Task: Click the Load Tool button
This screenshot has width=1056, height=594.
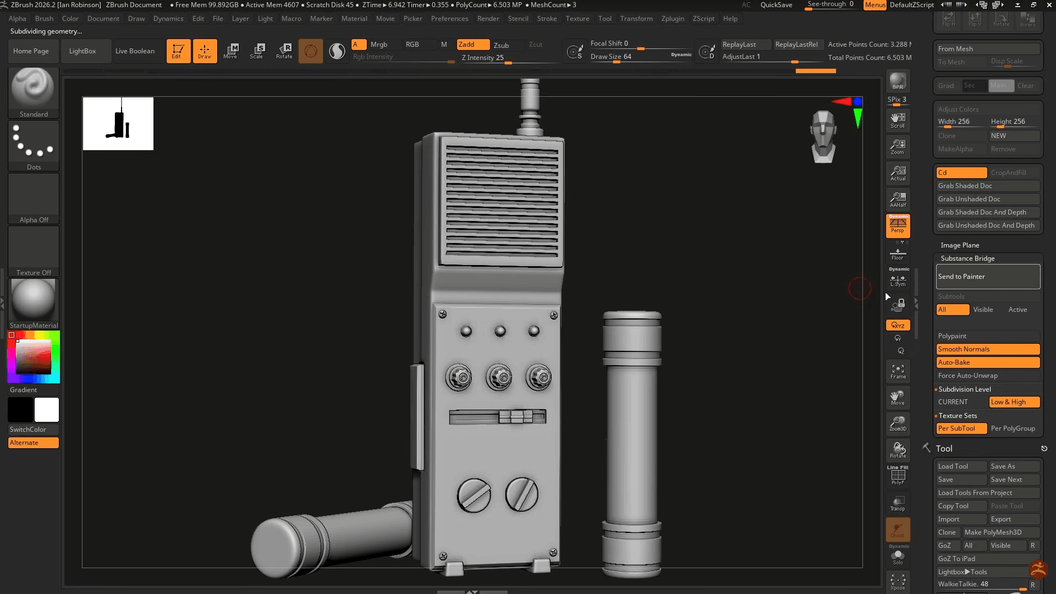Action: [x=961, y=466]
